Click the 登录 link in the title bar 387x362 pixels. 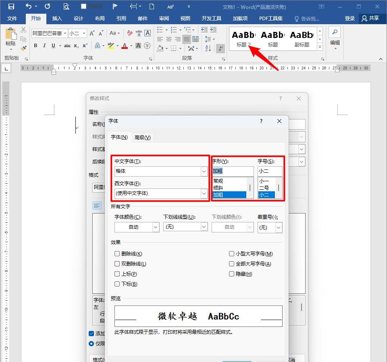pyautogui.click(x=350, y=18)
